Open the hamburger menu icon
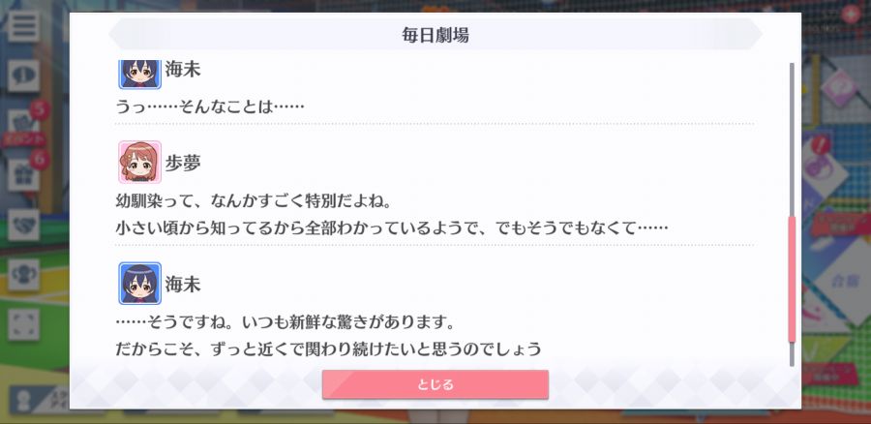This screenshot has width=871, height=424. 23,25
